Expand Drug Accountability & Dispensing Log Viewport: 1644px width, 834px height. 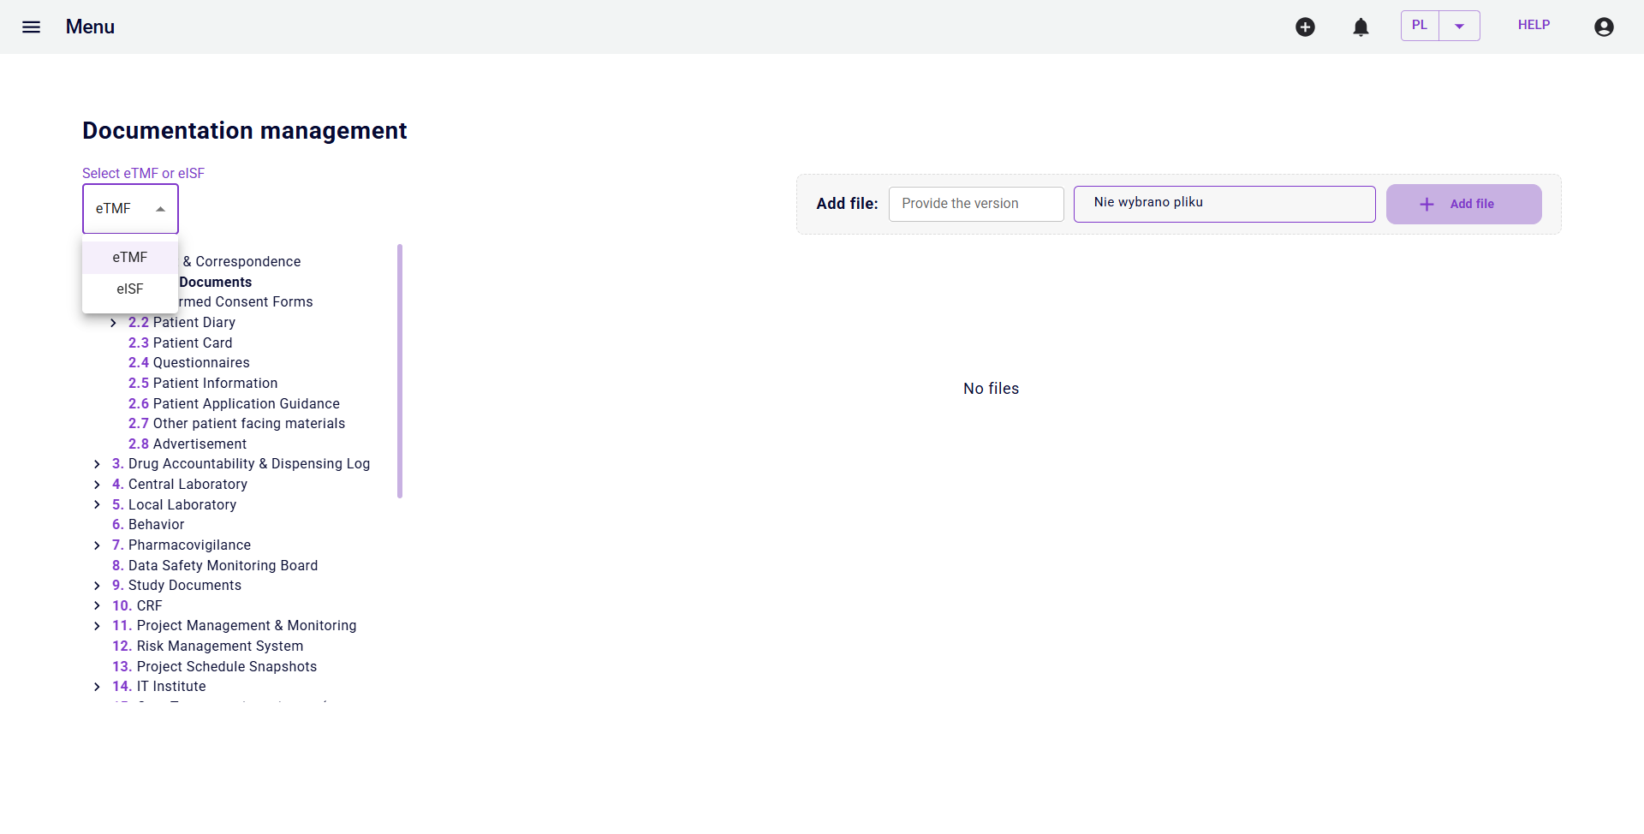(97, 464)
